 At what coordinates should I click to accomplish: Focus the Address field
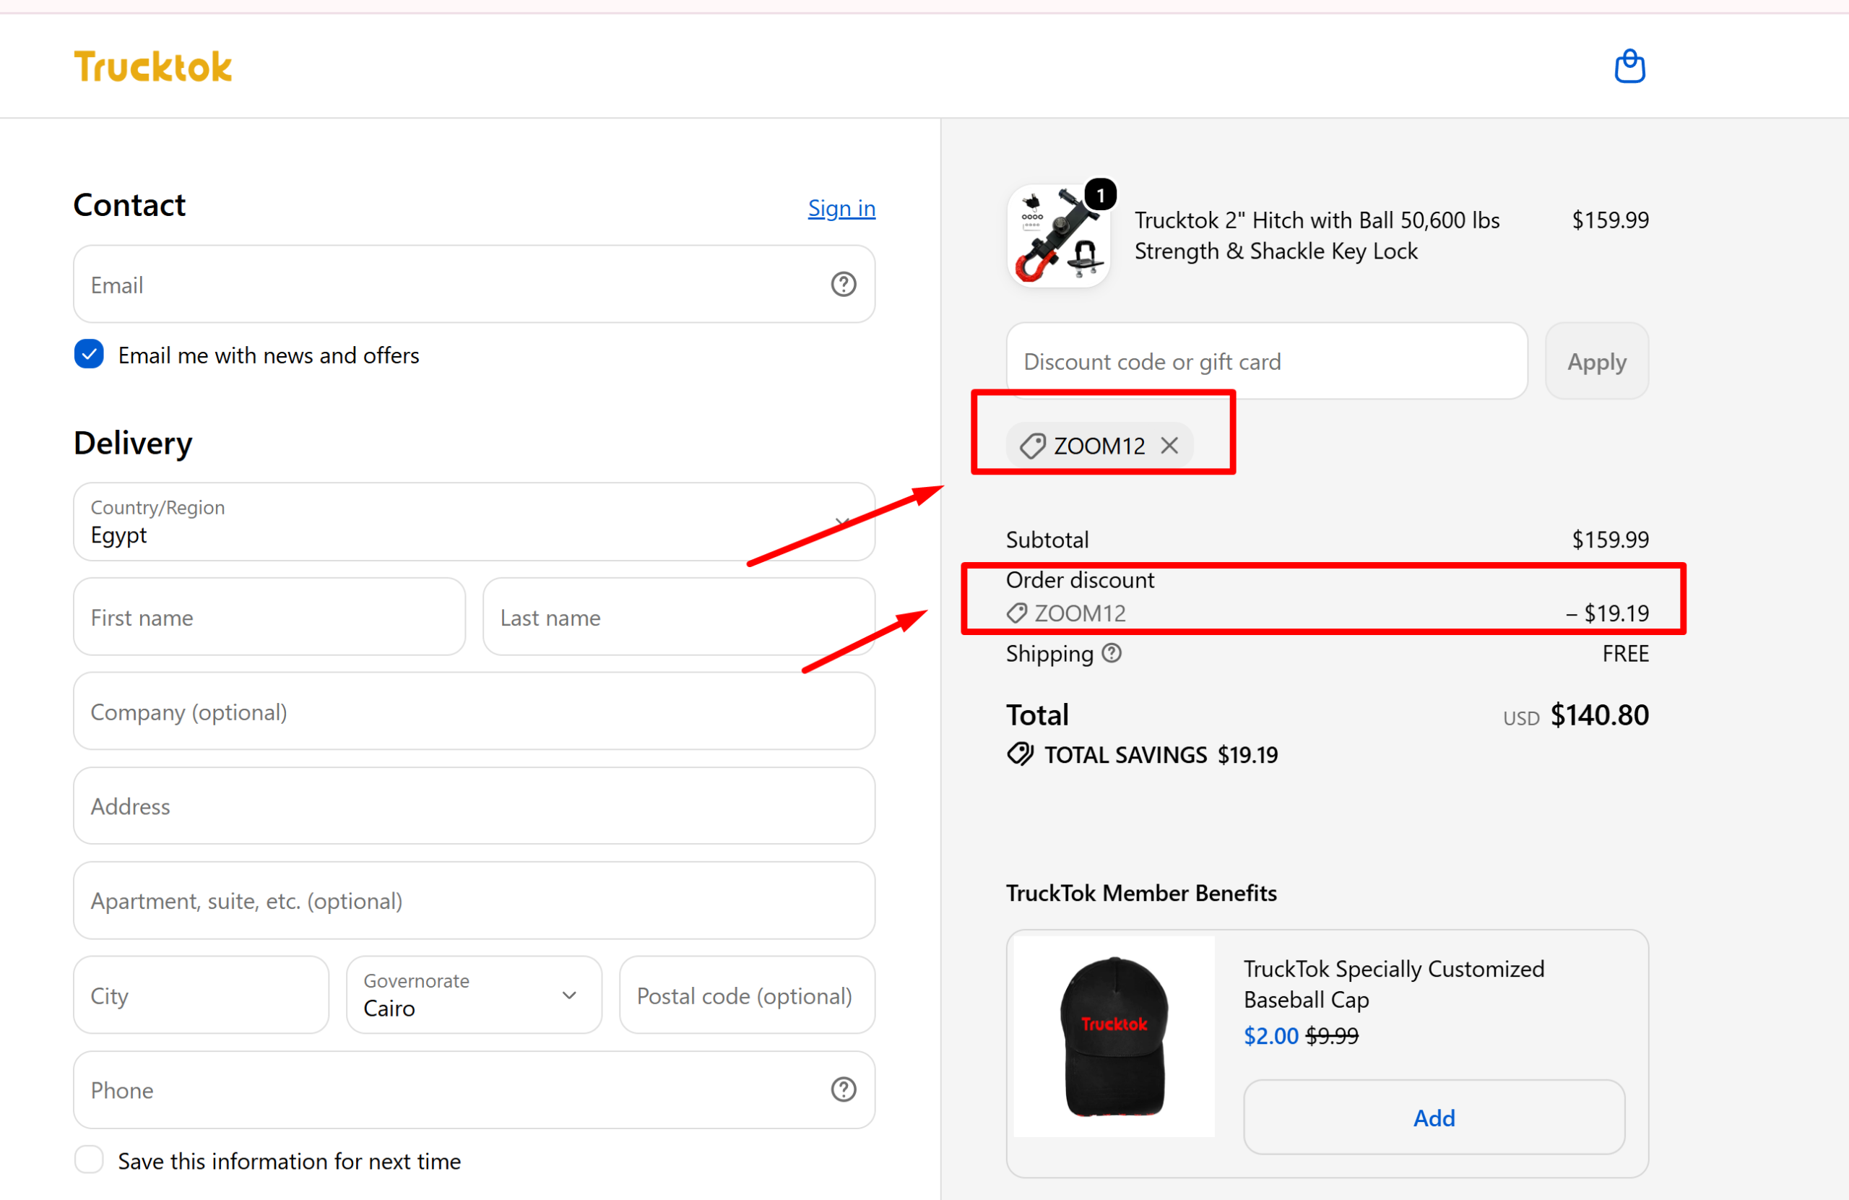(474, 806)
